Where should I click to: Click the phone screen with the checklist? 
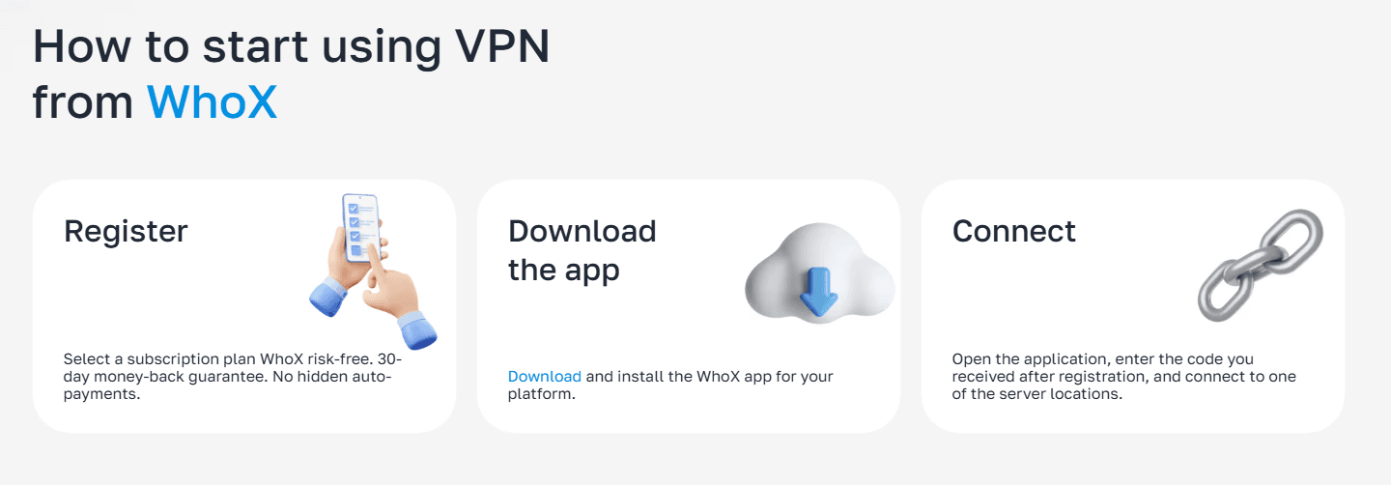361,229
